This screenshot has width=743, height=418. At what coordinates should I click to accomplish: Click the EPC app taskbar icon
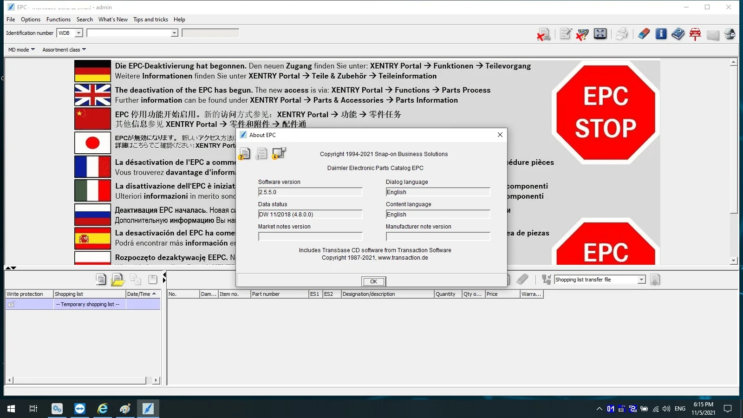coord(148,409)
